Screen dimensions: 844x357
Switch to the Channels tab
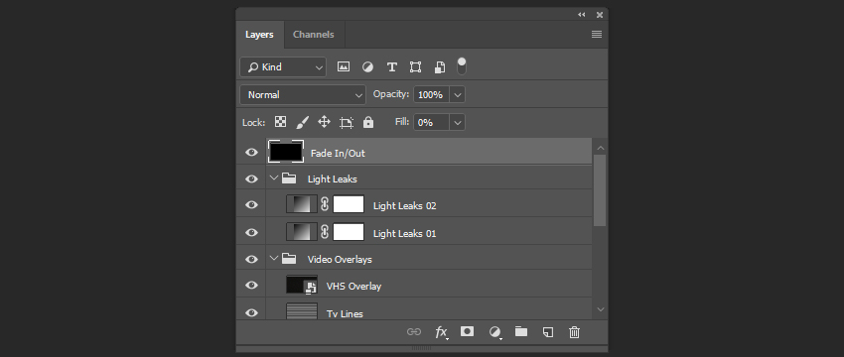coord(313,35)
